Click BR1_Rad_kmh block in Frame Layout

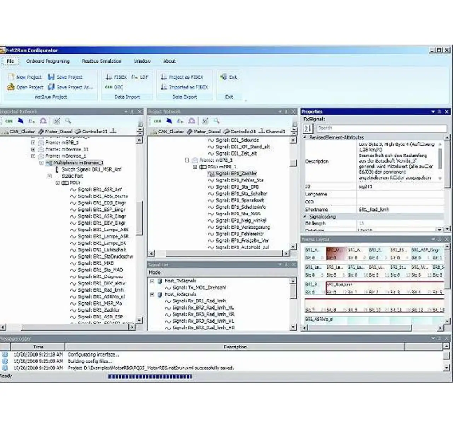point(385,288)
